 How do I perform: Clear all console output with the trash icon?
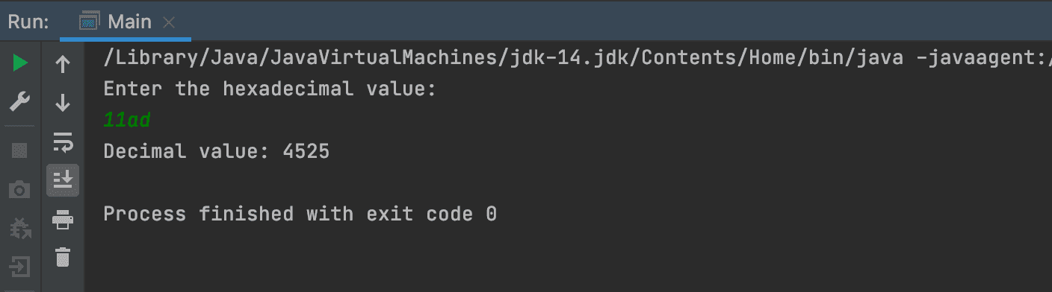coord(64,258)
